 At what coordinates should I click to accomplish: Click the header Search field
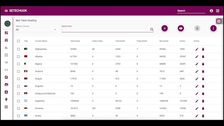coord(191,11)
